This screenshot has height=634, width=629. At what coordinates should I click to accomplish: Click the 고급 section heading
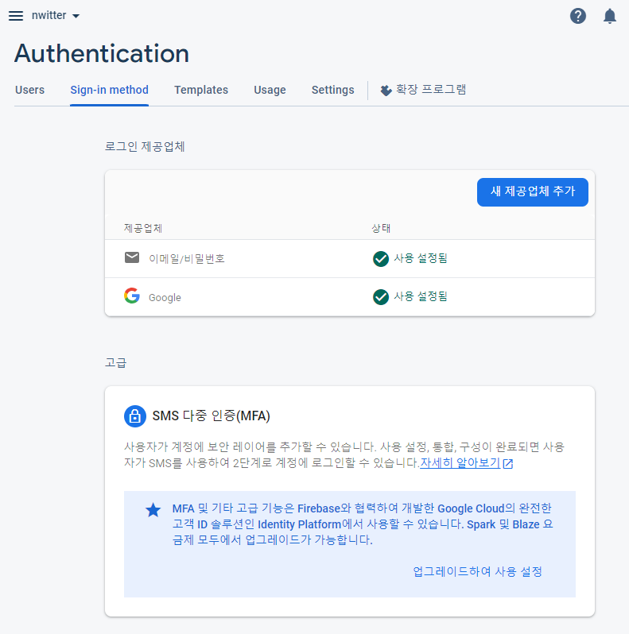[x=116, y=363]
